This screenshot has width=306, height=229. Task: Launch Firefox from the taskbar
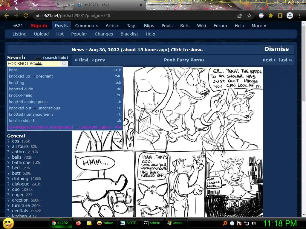click(x=78, y=223)
